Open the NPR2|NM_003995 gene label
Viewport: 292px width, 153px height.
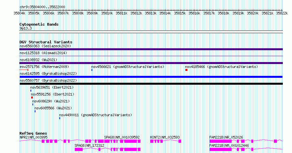tap(33, 137)
